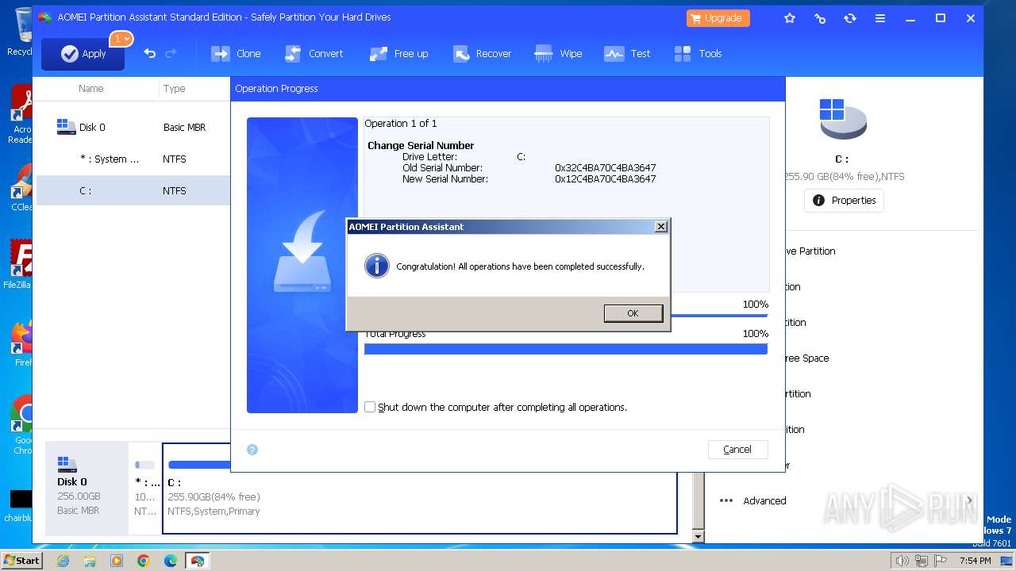Click the help question mark icon
This screenshot has height=571, width=1016.
252,450
